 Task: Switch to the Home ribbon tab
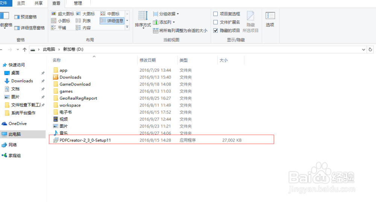coord(21,3)
